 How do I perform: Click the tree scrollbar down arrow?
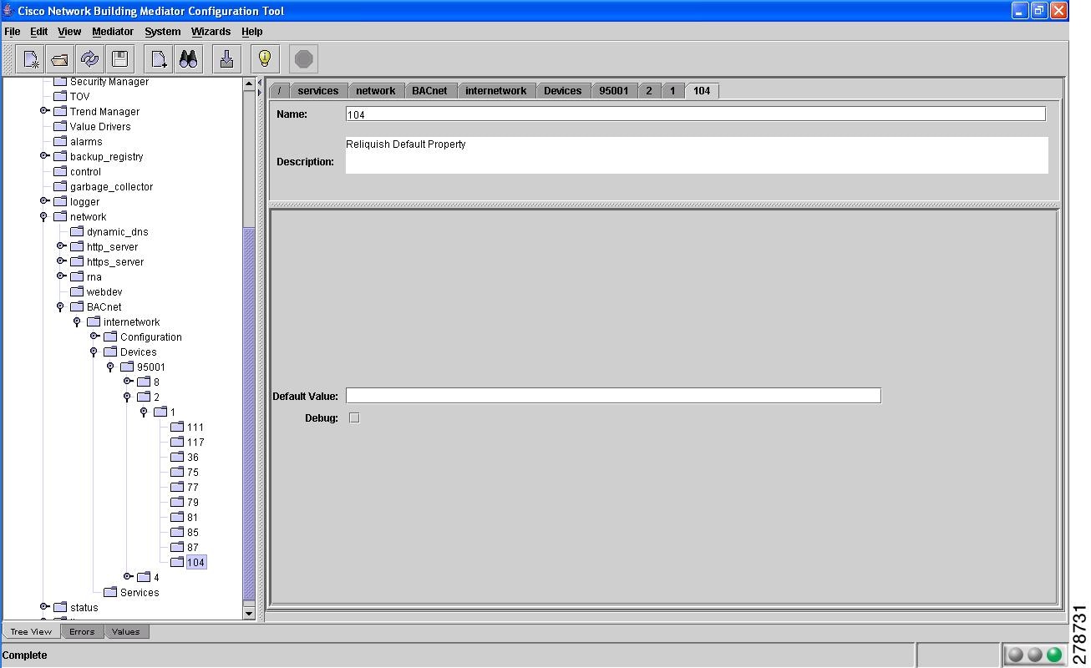[248, 613]
